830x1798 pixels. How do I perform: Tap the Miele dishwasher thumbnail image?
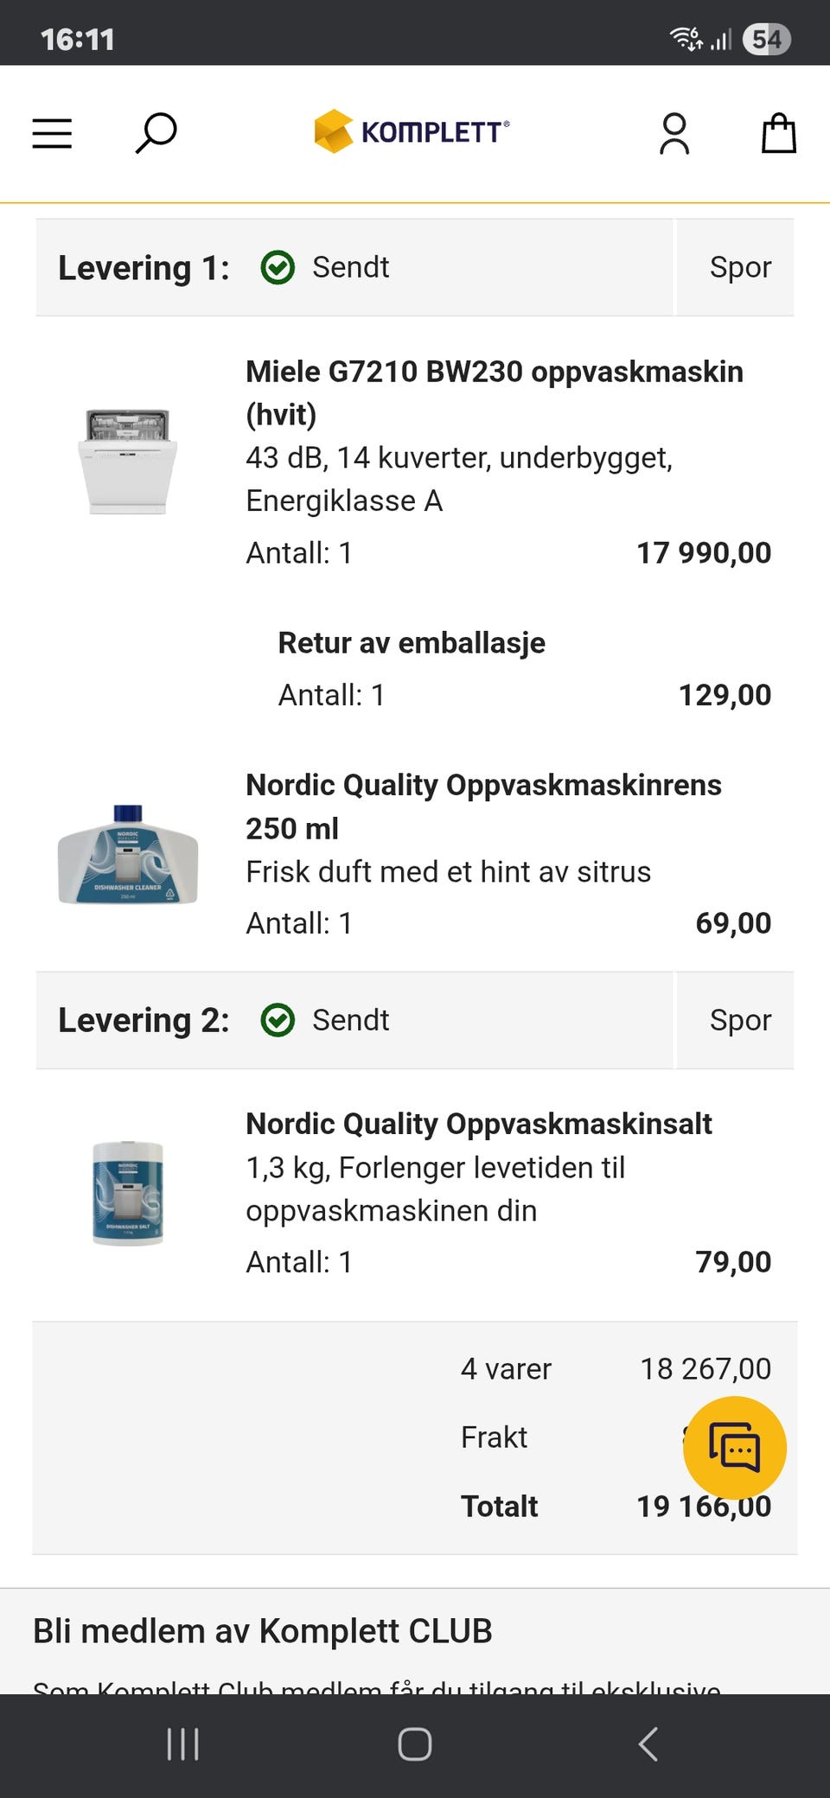(128, 461)
